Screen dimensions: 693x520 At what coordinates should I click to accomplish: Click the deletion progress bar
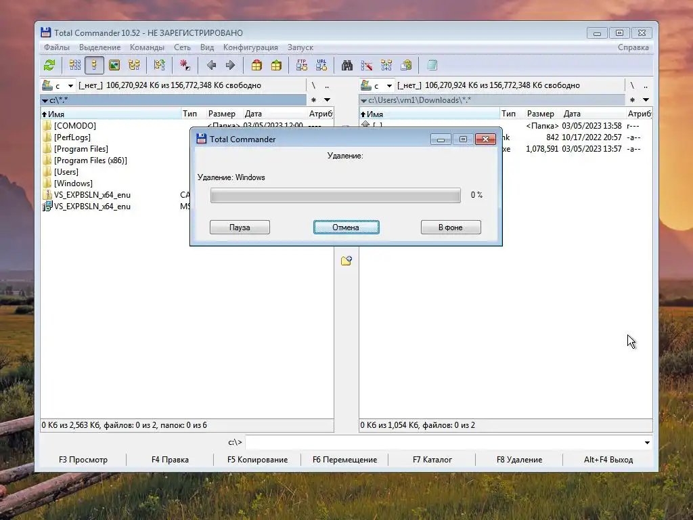click(336, 196)
